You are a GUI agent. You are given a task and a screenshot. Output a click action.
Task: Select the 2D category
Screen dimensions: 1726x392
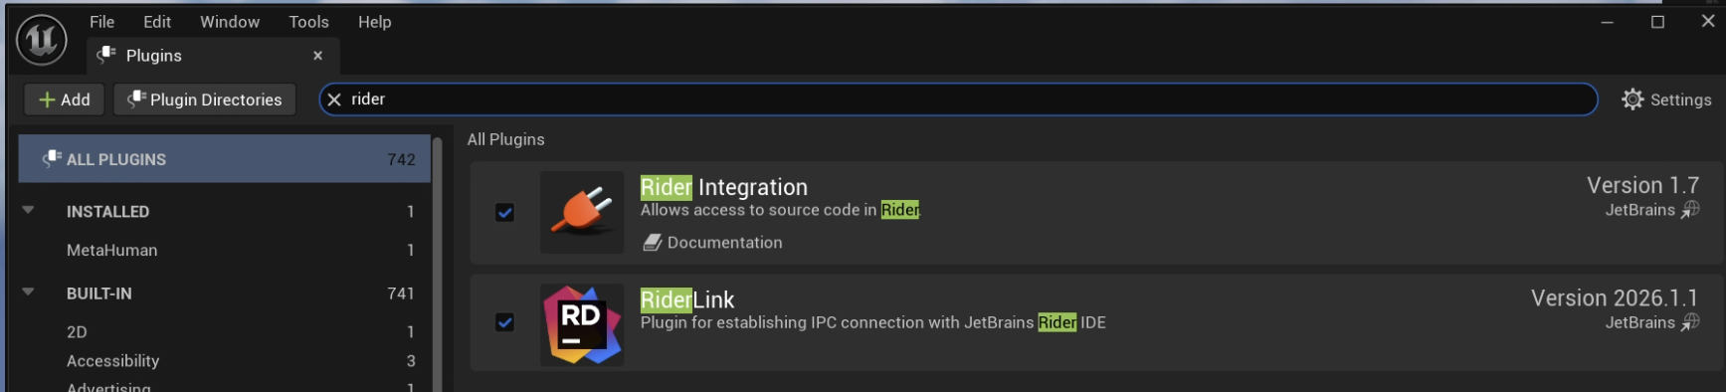click(225, 331)
